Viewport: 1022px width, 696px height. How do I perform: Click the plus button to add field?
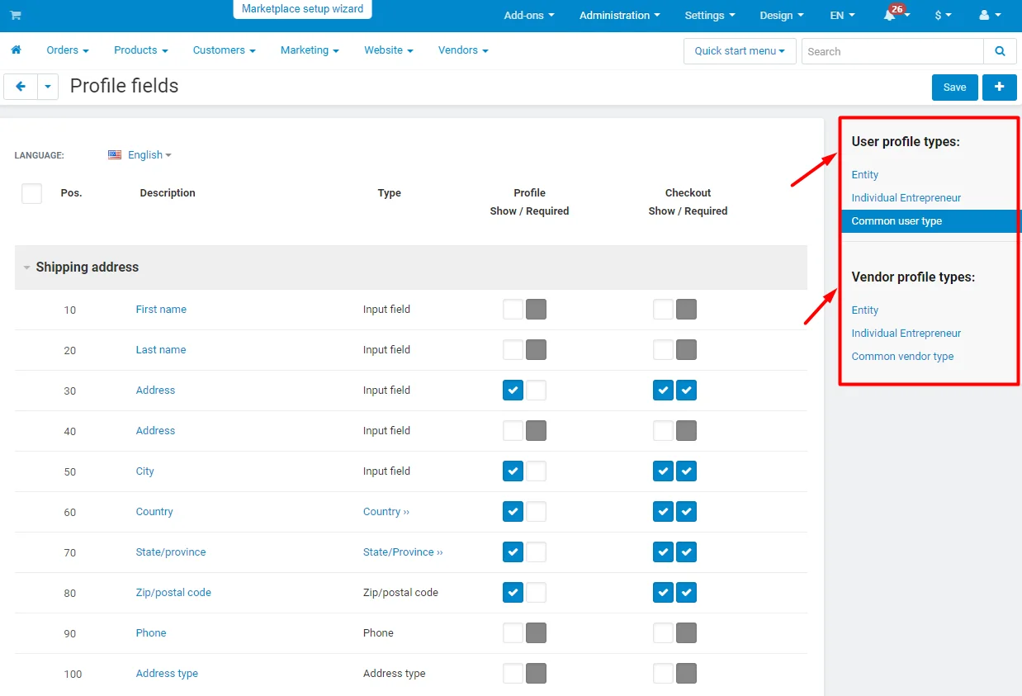(999, 87)
